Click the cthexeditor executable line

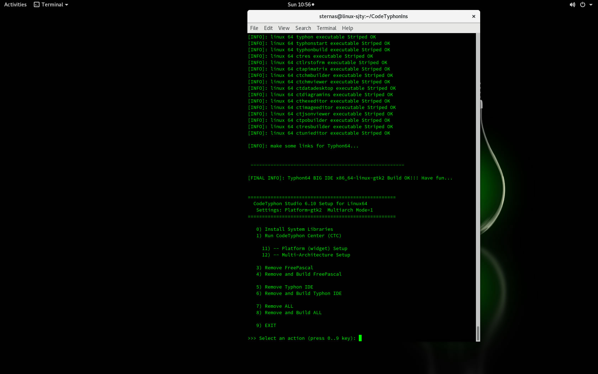click(x=319, y=101)
